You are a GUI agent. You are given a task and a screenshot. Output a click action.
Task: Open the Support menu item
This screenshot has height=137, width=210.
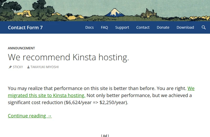122,27
